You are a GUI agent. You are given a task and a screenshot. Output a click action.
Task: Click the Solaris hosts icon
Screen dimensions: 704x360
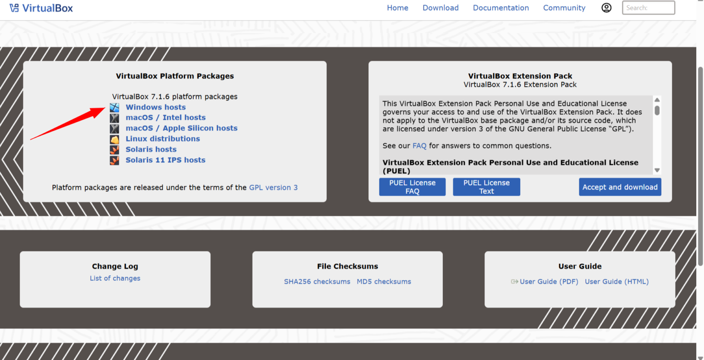point(114,150)
